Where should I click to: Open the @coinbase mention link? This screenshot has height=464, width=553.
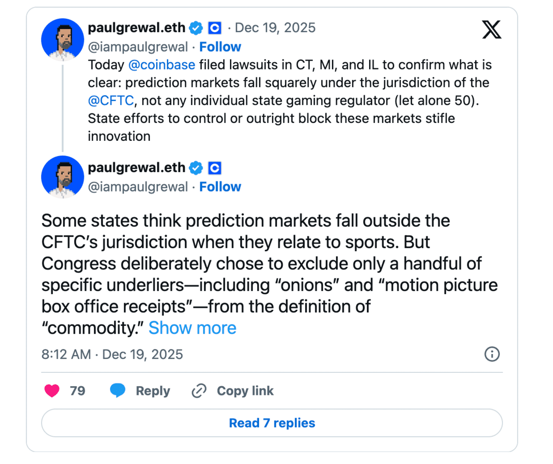coord(161,65)
